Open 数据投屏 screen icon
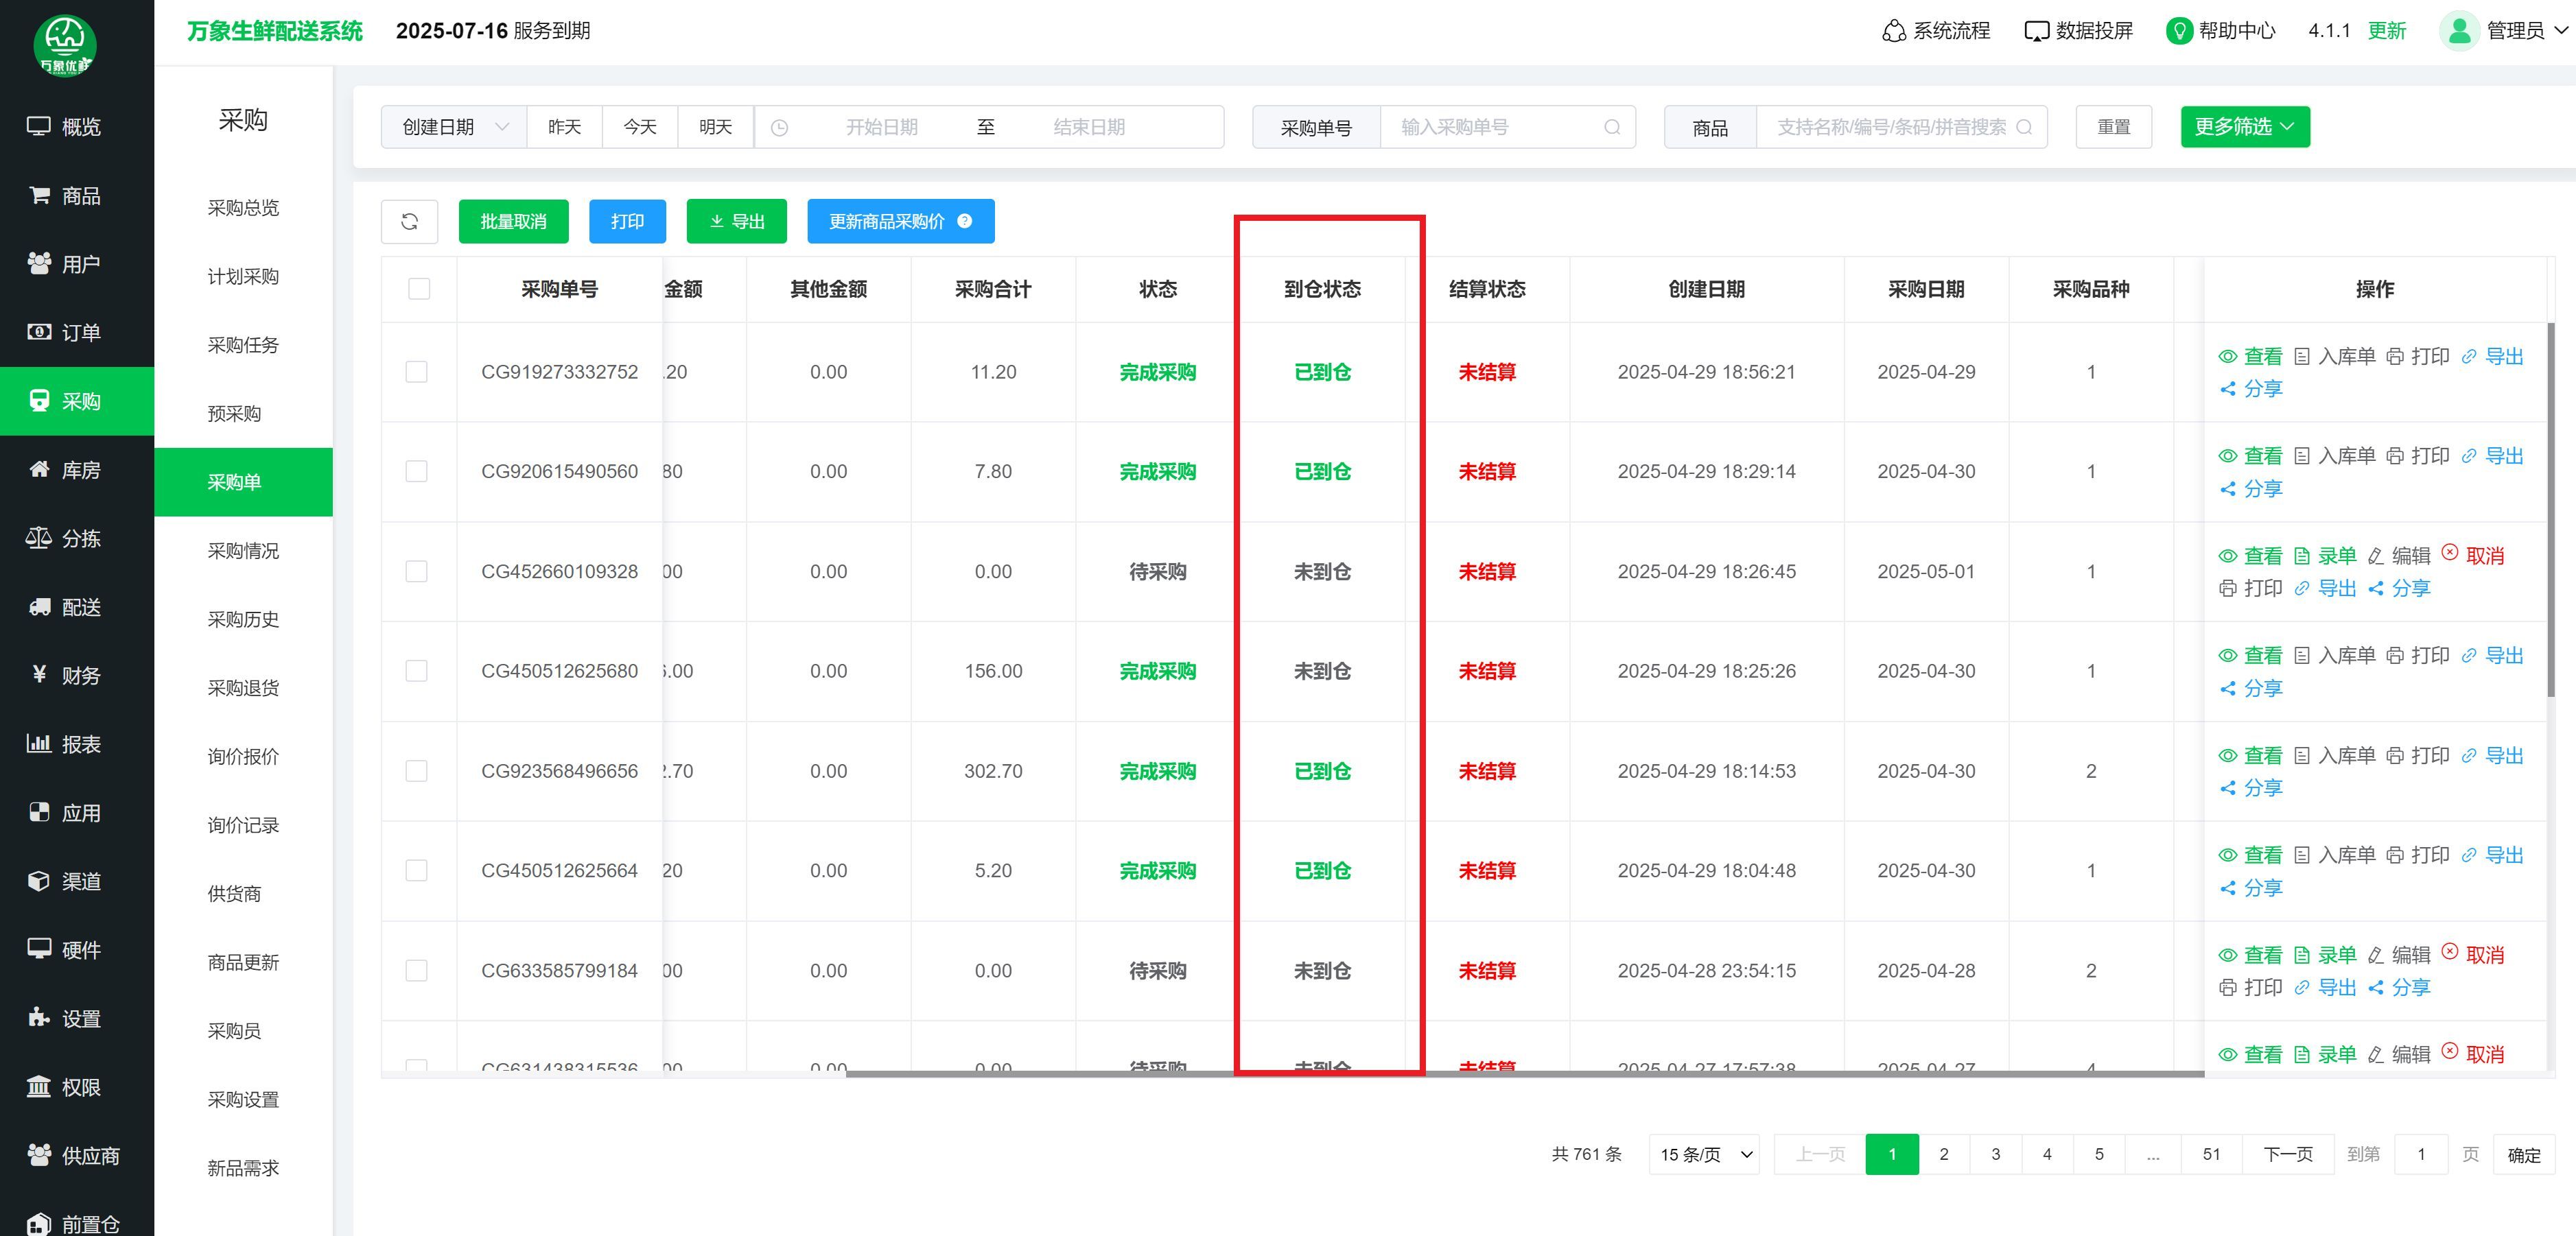Image resolution: width=2576 pixels, height=1236 pixels. (2036, 31)
